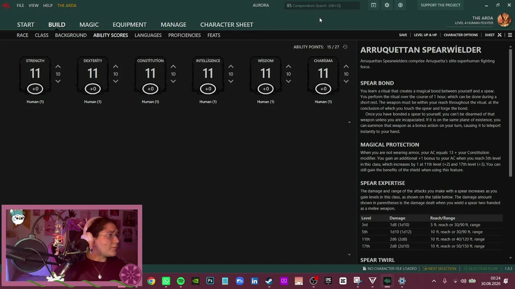Viewport: 515px width, 289px height.
Task: Increase Strength score
Action: (58, 67)
